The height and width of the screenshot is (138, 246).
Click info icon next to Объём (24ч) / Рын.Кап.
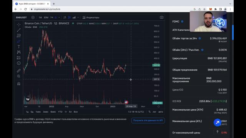coord(203,50)
